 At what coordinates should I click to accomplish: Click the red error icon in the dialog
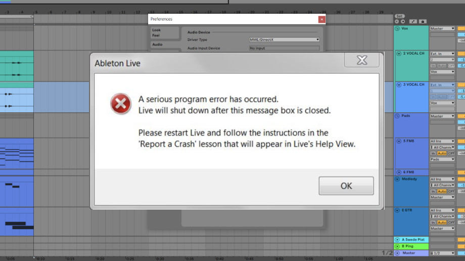[x=121, y=104]
